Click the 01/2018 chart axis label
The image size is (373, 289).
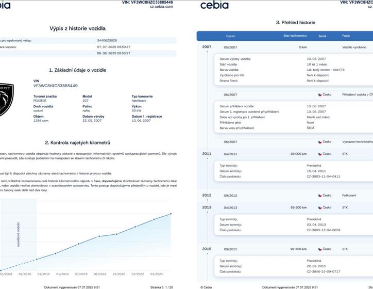click(x=100, y=274)
